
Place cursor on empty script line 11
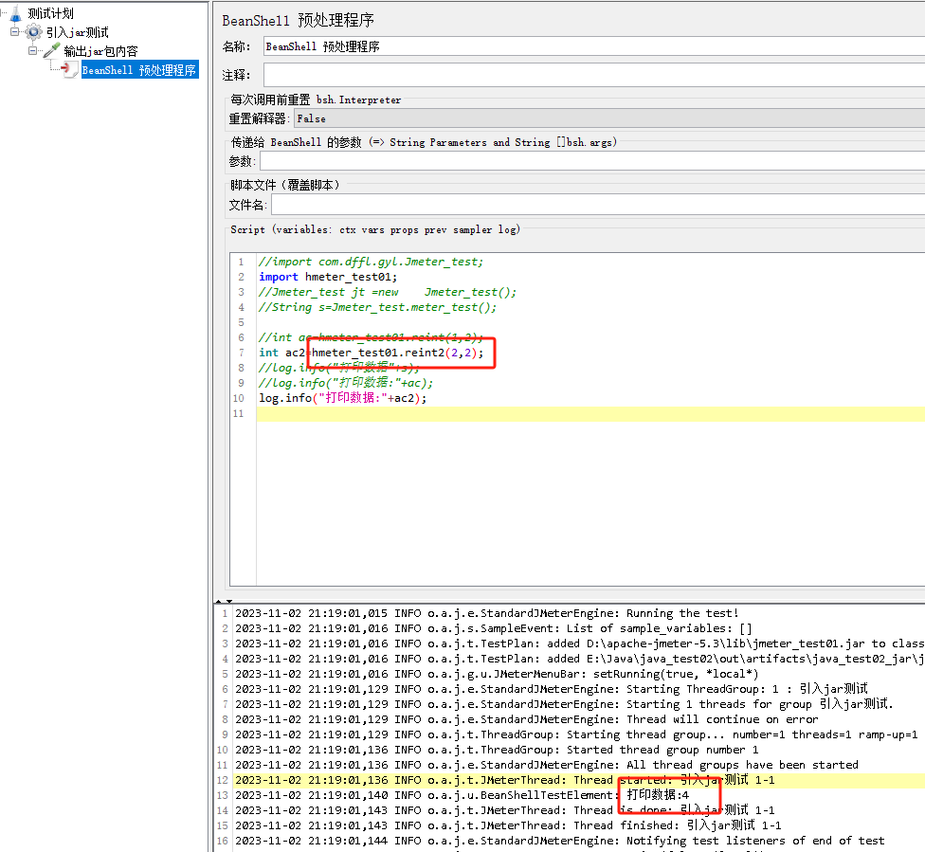click(569, 414)
